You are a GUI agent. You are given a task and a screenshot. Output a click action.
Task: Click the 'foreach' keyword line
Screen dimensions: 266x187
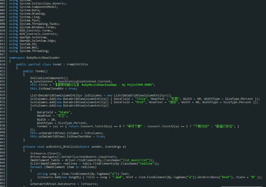click(x=63, y=167)
